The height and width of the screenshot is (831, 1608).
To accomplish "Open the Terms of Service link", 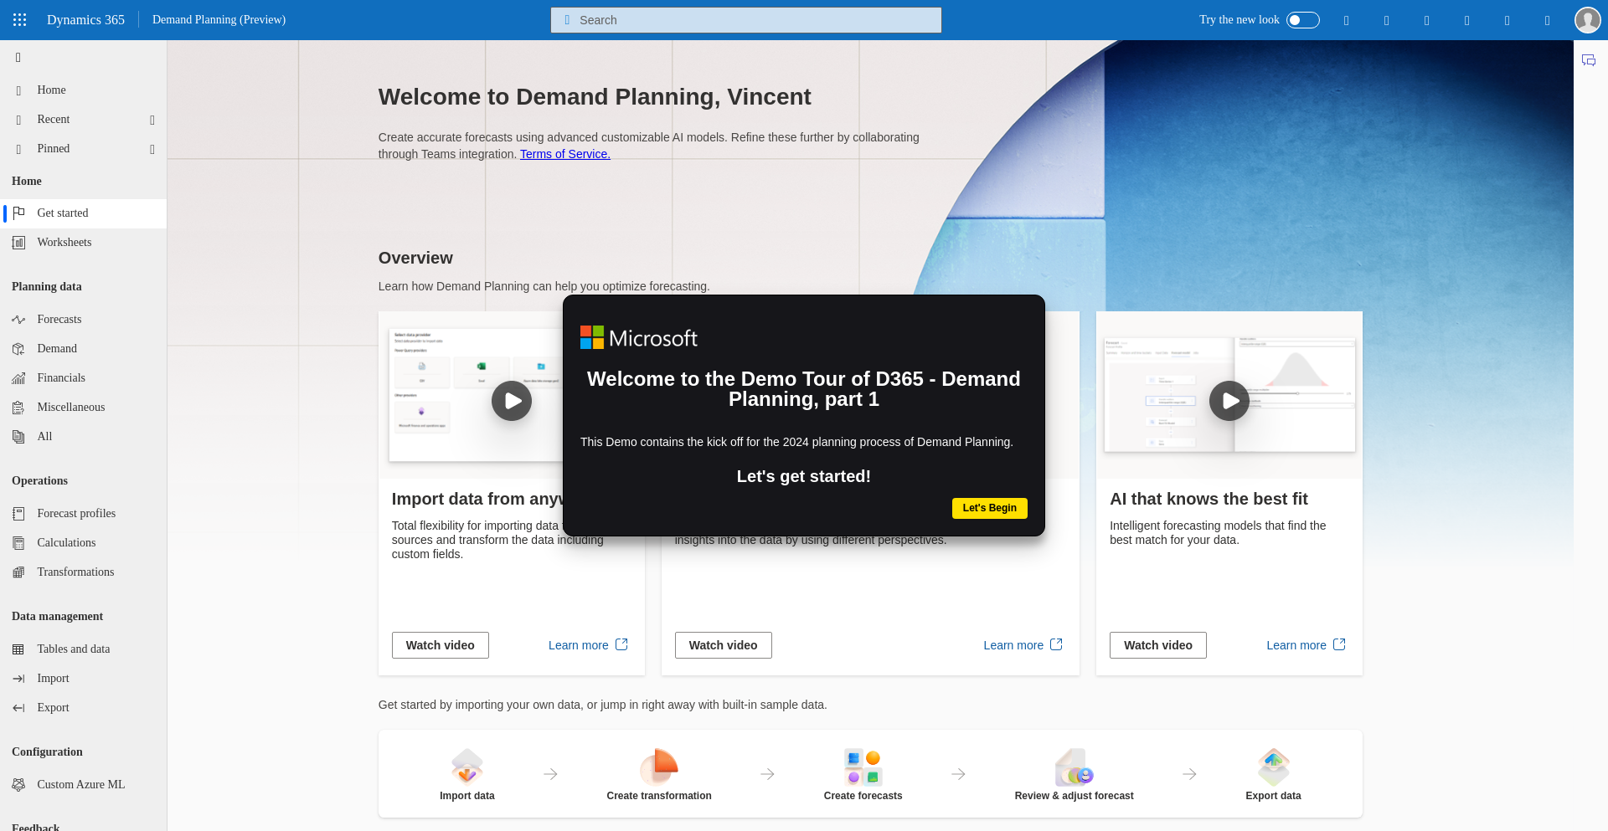I will (565, 154).
